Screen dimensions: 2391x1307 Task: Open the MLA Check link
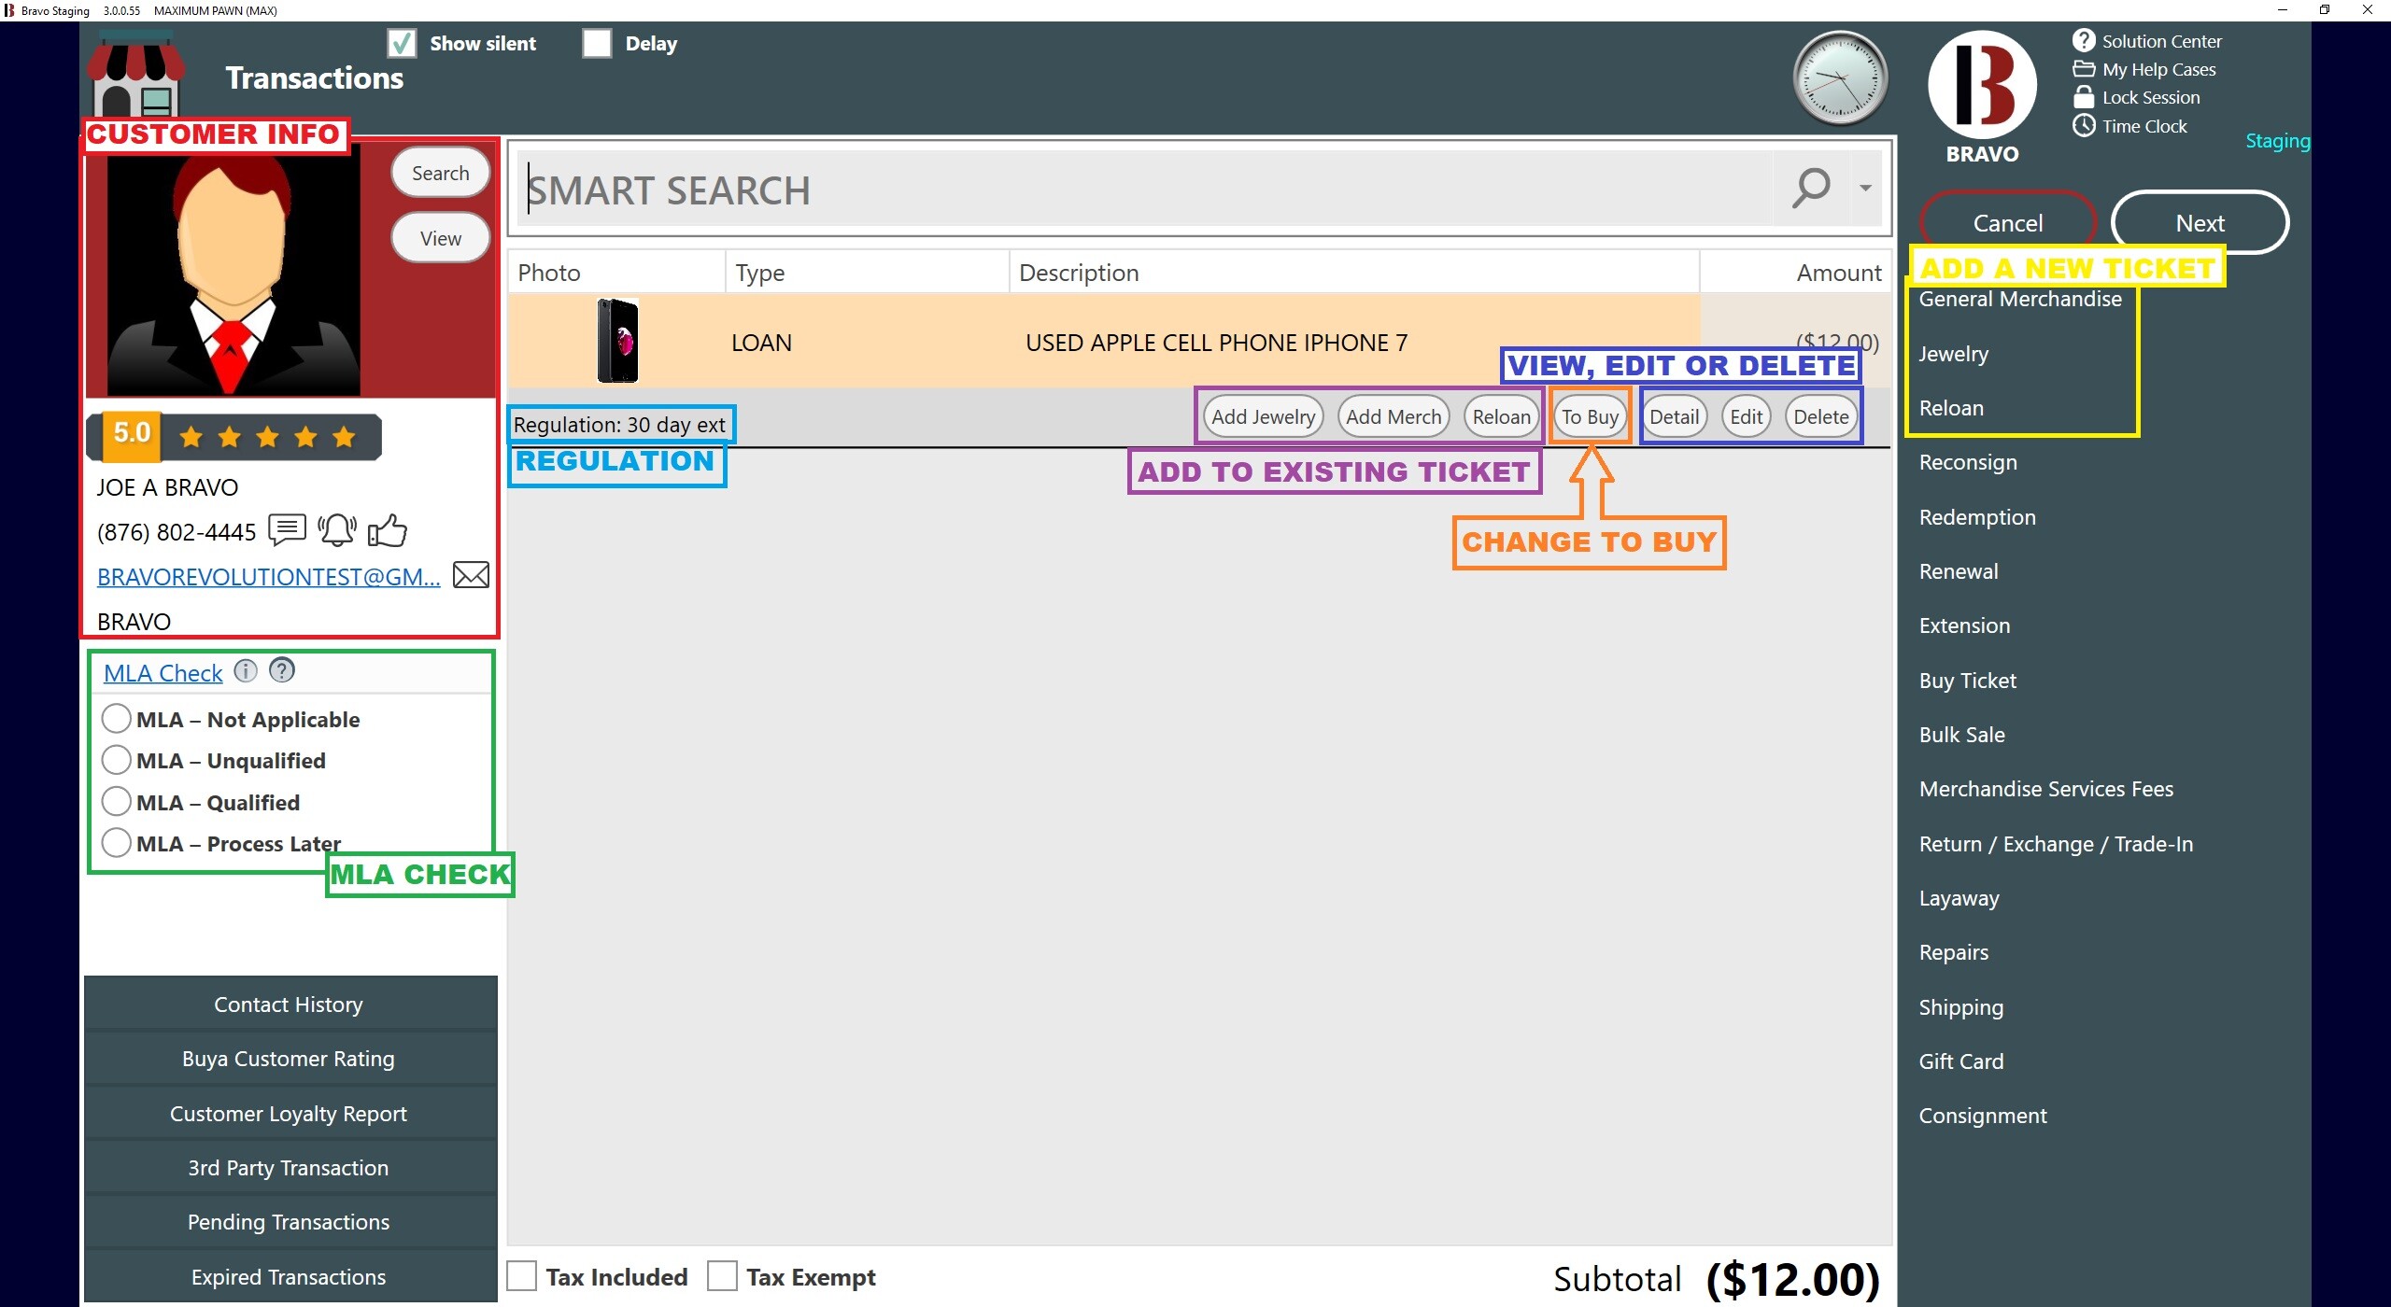[163, 672]
